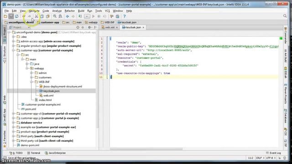
Task: Click the Hide Project panel icon
Action: (95, 27)
